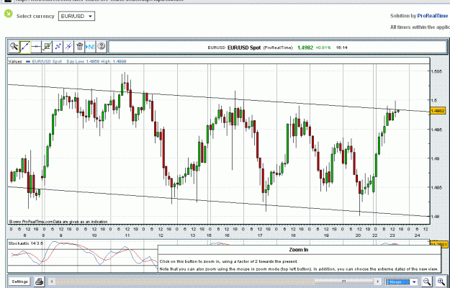Click the 1.4982 current price label on axis
450x288 pixels.
point(438,111)
